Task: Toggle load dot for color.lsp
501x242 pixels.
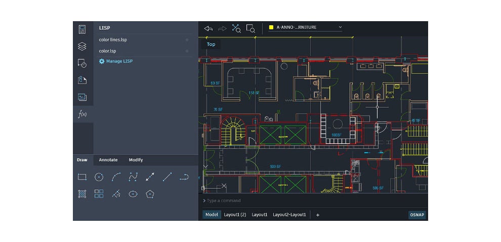Action: coord(187,51)
